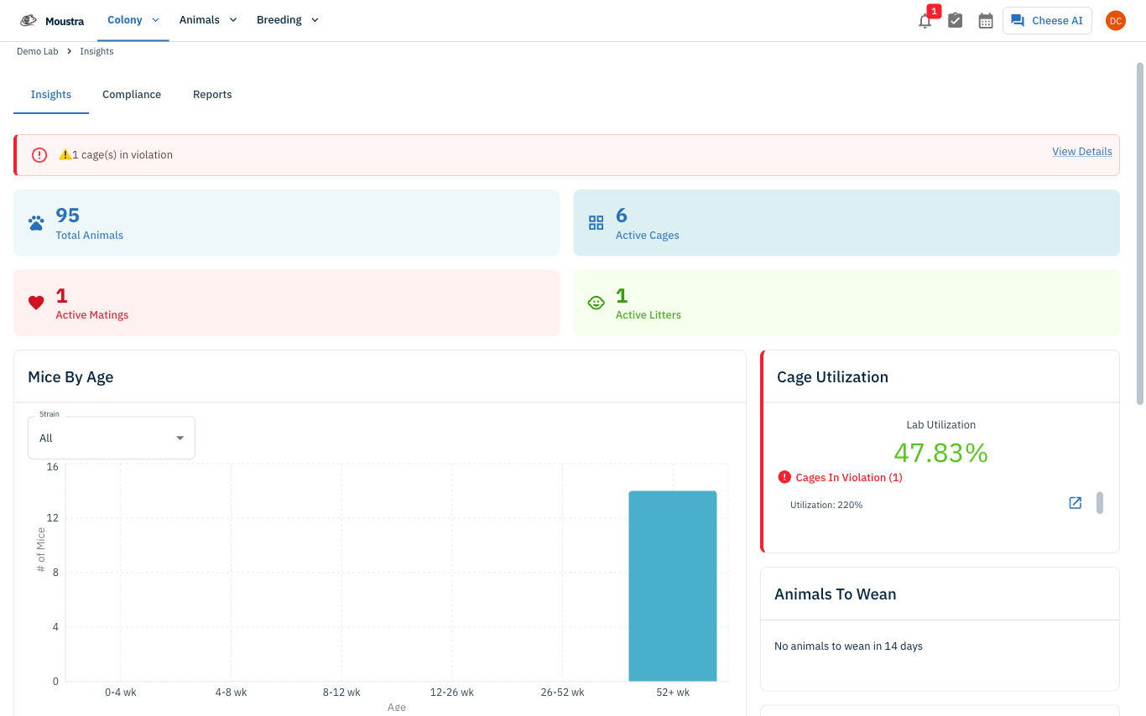Switch to the Insights tab
The height and width of the screenshot is (716, 1146).
click(x=51, y=95)
